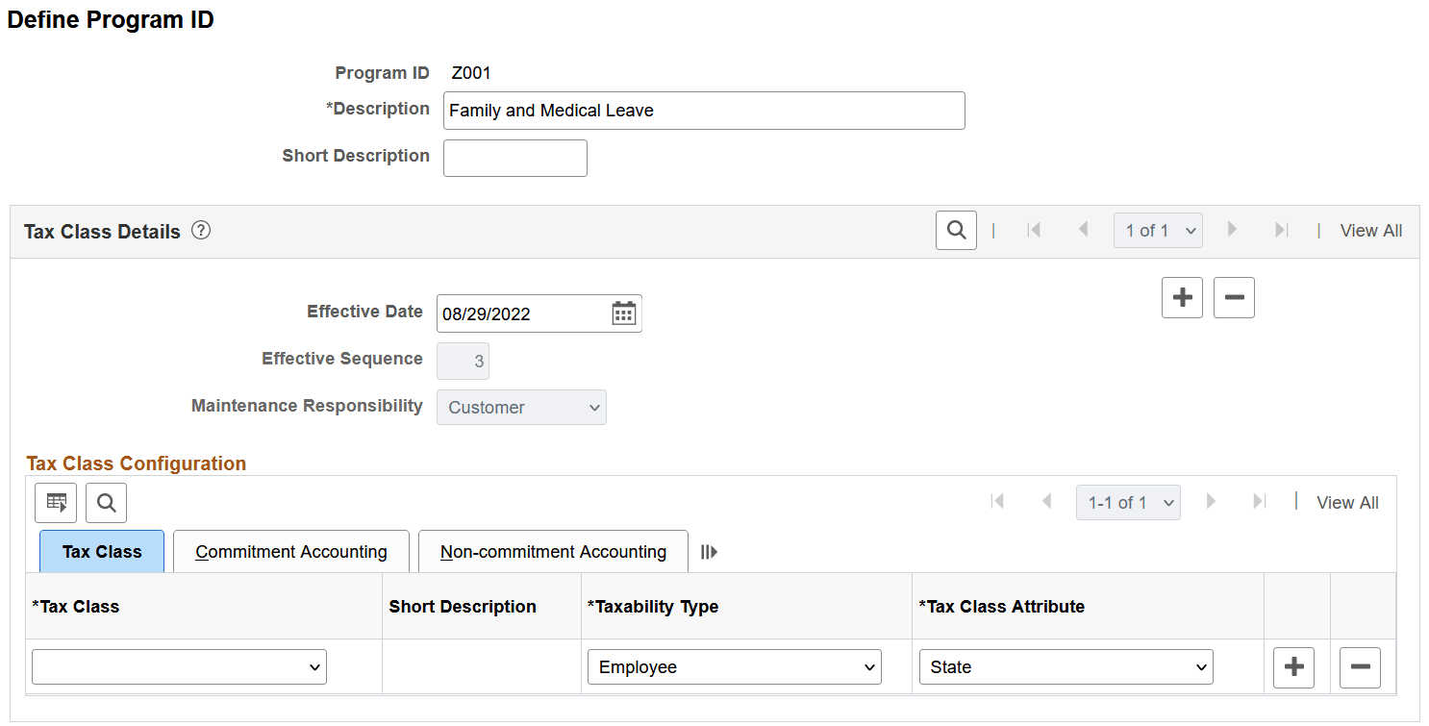Image resolution: width=1429 pixels, height=726 pixels.
Task: Open the Effective Date calendar picker
Action: (624, 313)
